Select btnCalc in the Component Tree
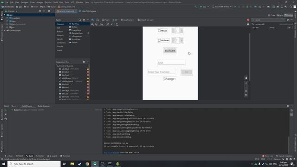297x167 pixels. coord(65,94)
